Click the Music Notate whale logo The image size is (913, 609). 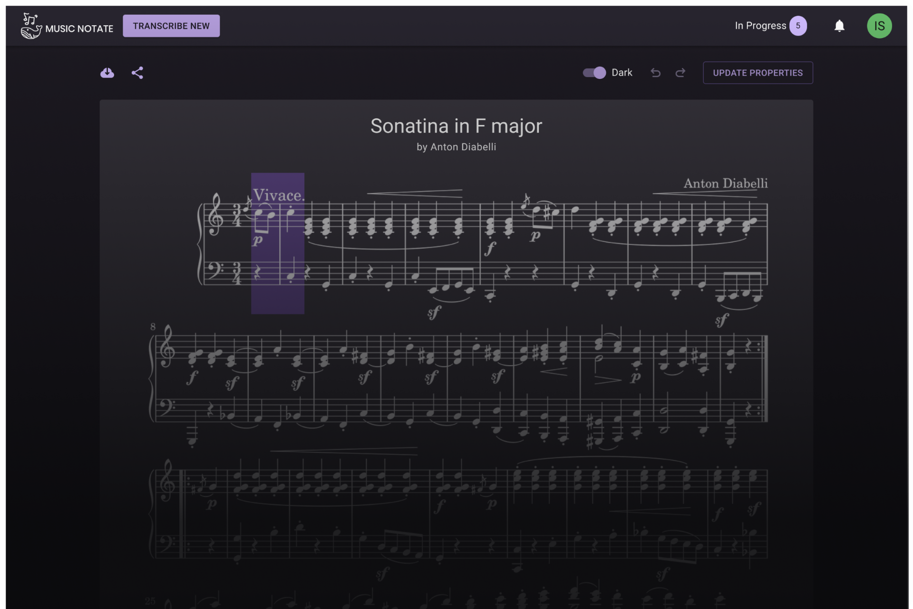(x=30, y=26)
